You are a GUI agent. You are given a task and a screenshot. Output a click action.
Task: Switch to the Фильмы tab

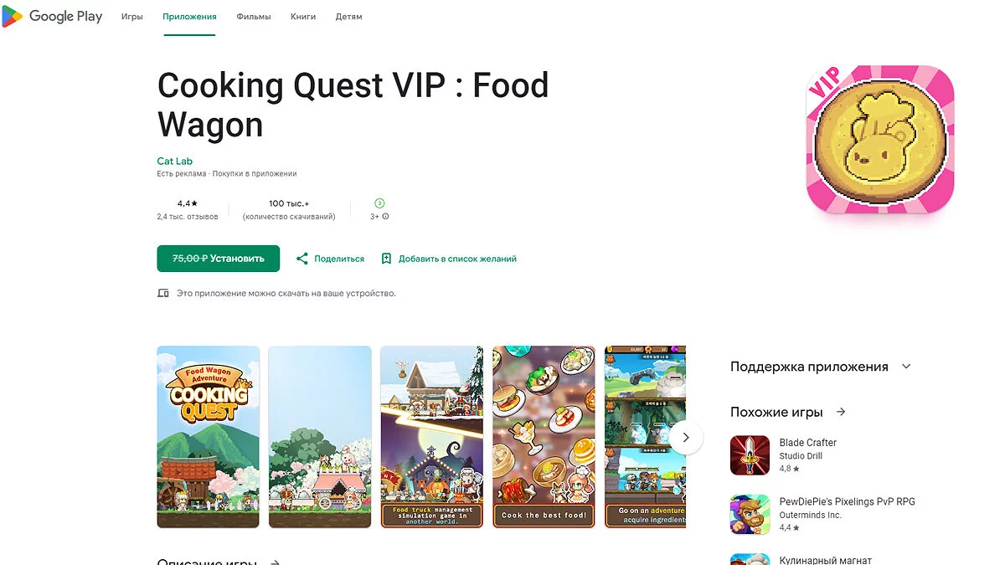(254, 17)
